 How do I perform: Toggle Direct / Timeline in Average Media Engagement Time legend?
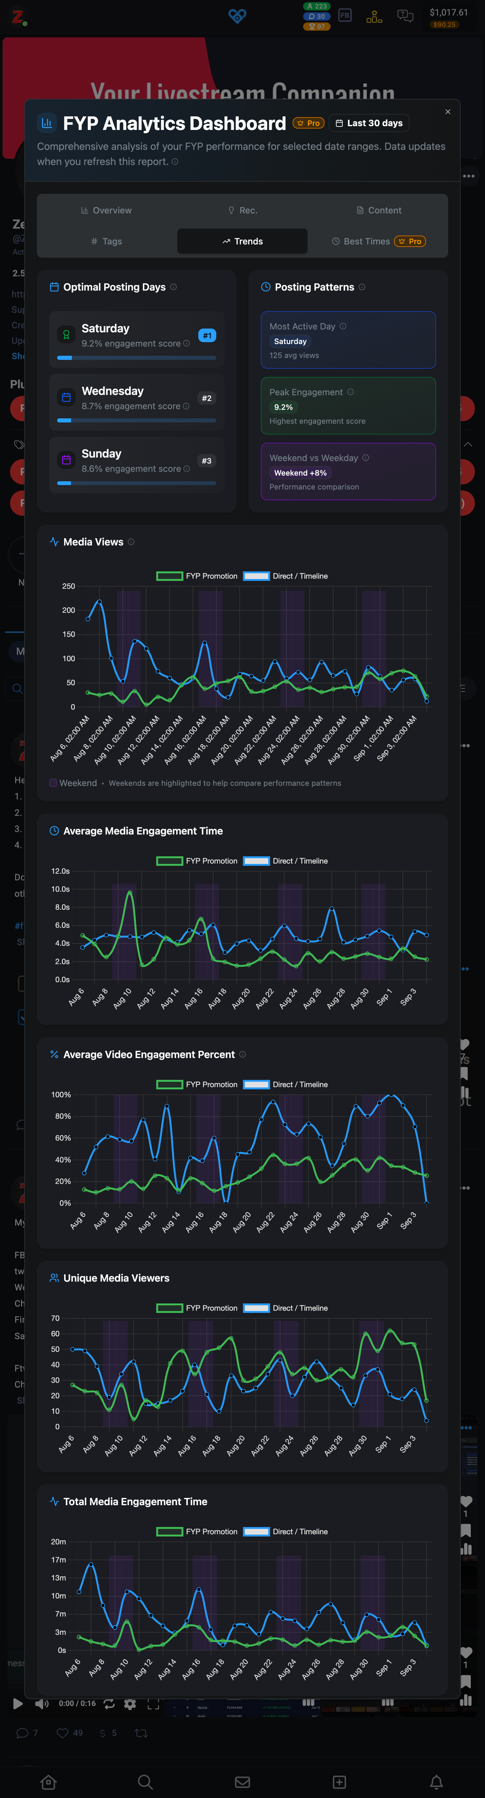tap(286, 861)
